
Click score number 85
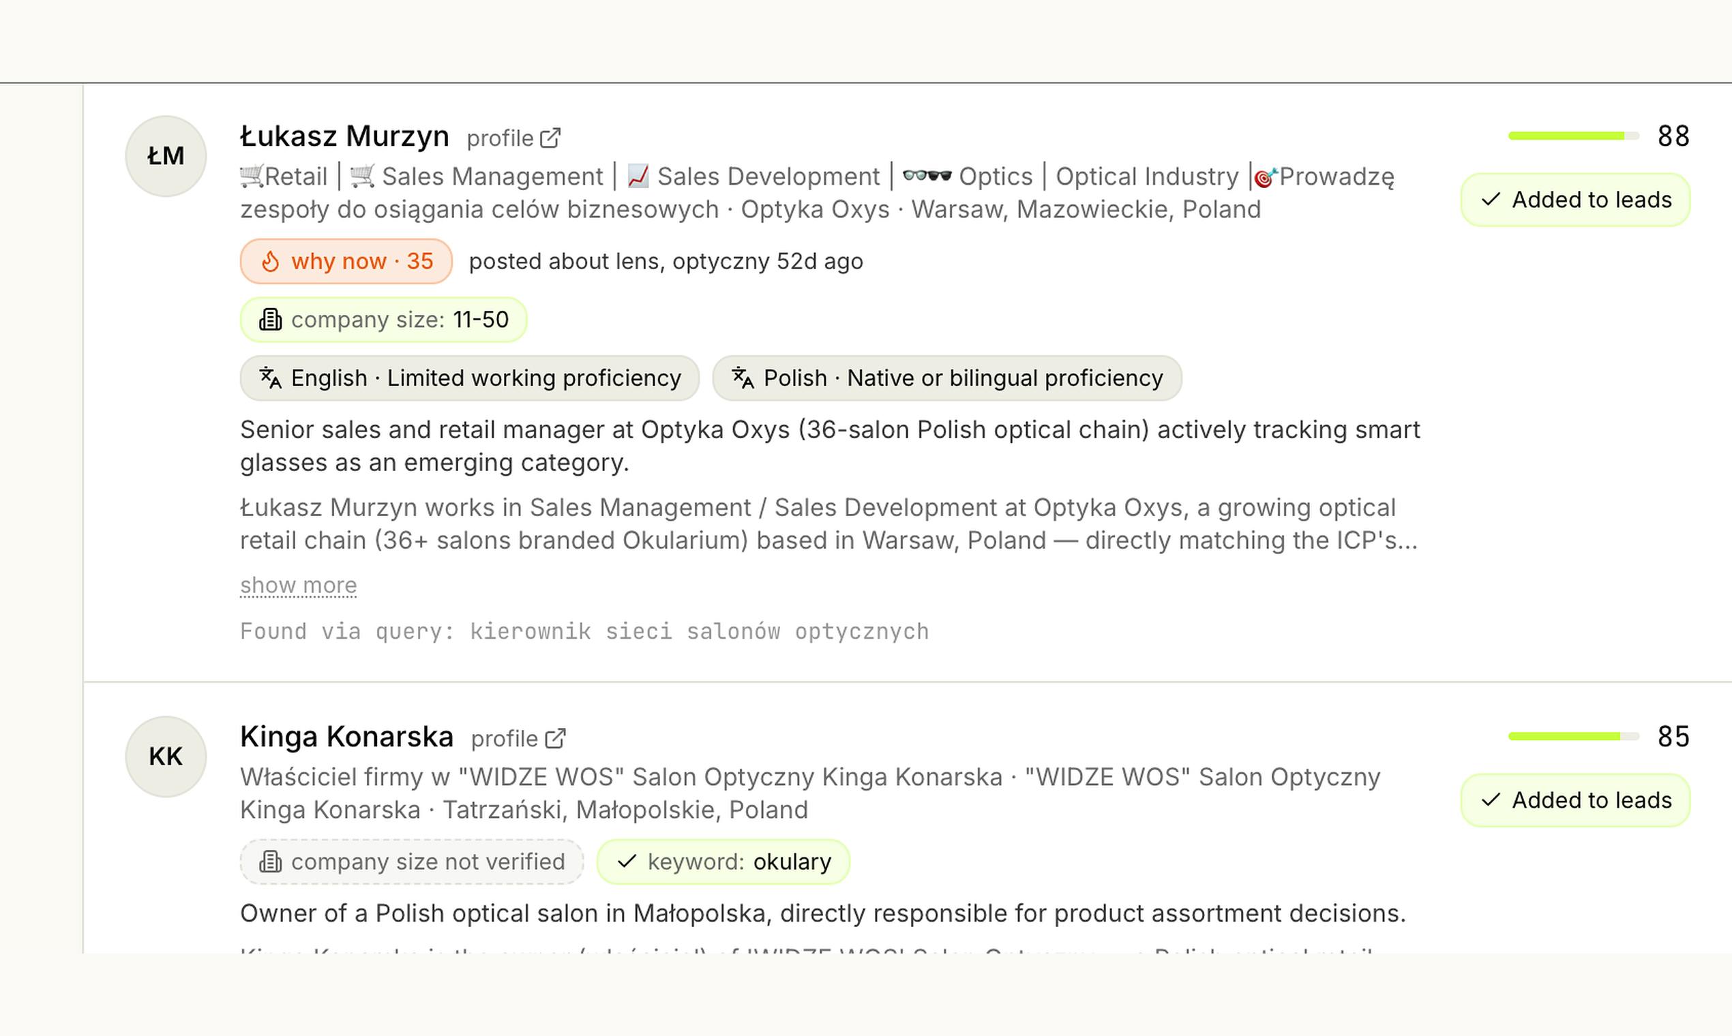click(1673, 736)
